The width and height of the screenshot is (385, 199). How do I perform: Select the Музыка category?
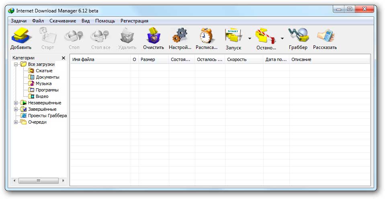tap(43, 83)
